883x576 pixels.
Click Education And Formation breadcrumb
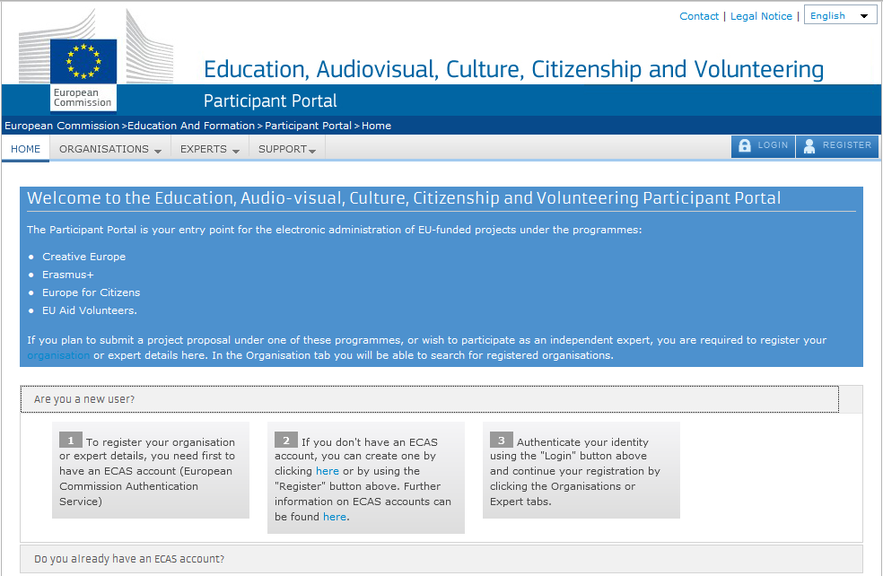[191, 126]
